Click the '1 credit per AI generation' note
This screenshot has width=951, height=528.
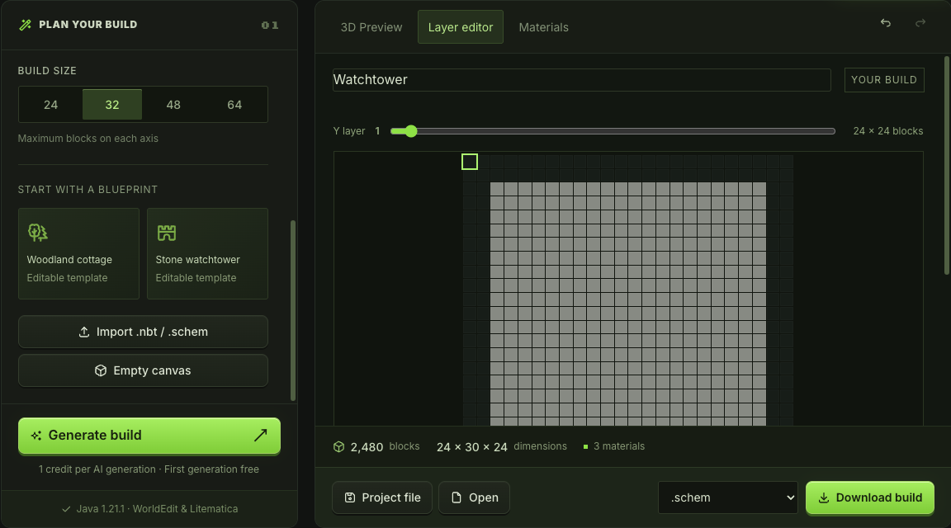(x=149, y=469)
